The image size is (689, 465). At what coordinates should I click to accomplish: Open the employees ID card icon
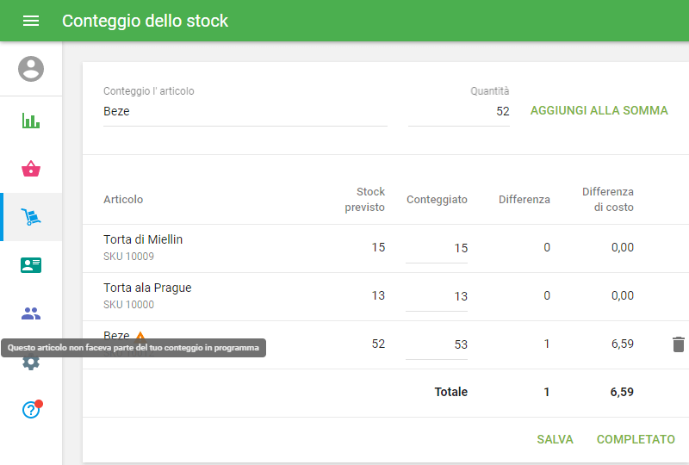click(x=31, y=265)
